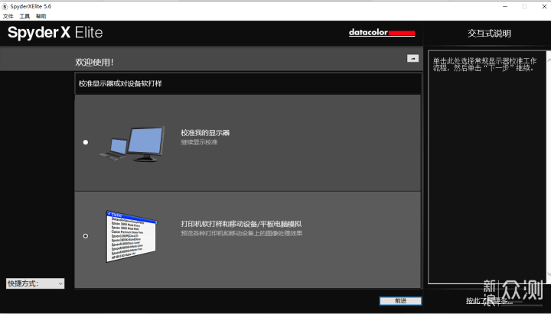Viewport: 551px width, 314px height.
Task: Click the printer profile list soft-proofing image
Action: (132, 237)
